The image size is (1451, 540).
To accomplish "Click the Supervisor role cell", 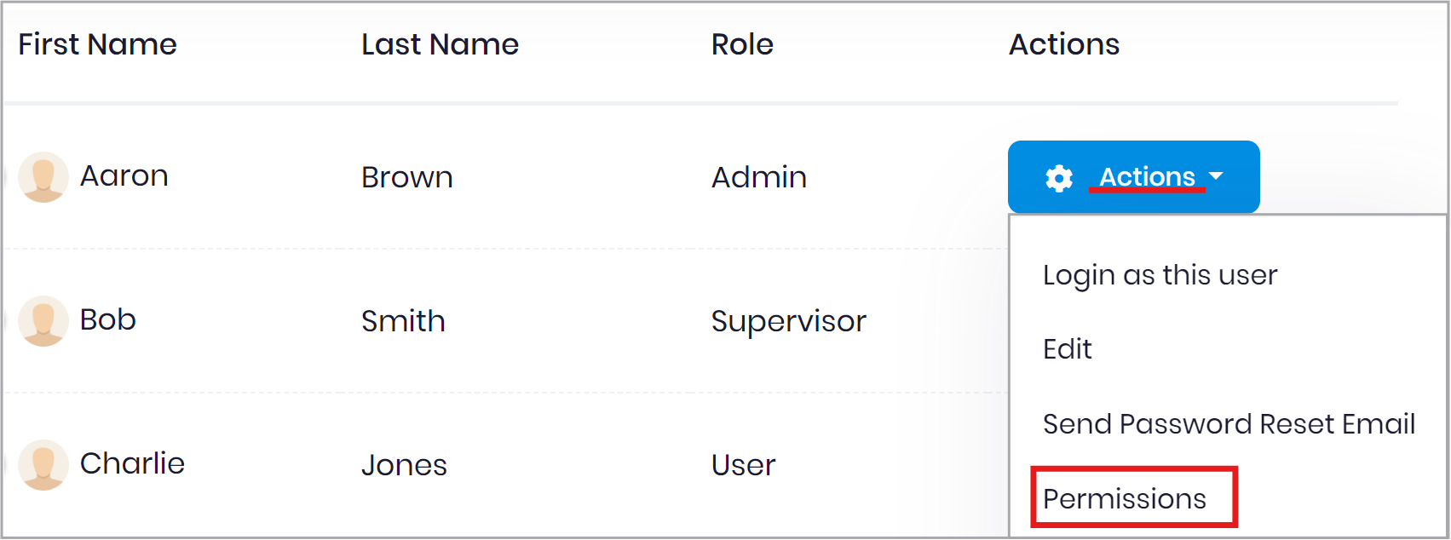I will 788,322.
